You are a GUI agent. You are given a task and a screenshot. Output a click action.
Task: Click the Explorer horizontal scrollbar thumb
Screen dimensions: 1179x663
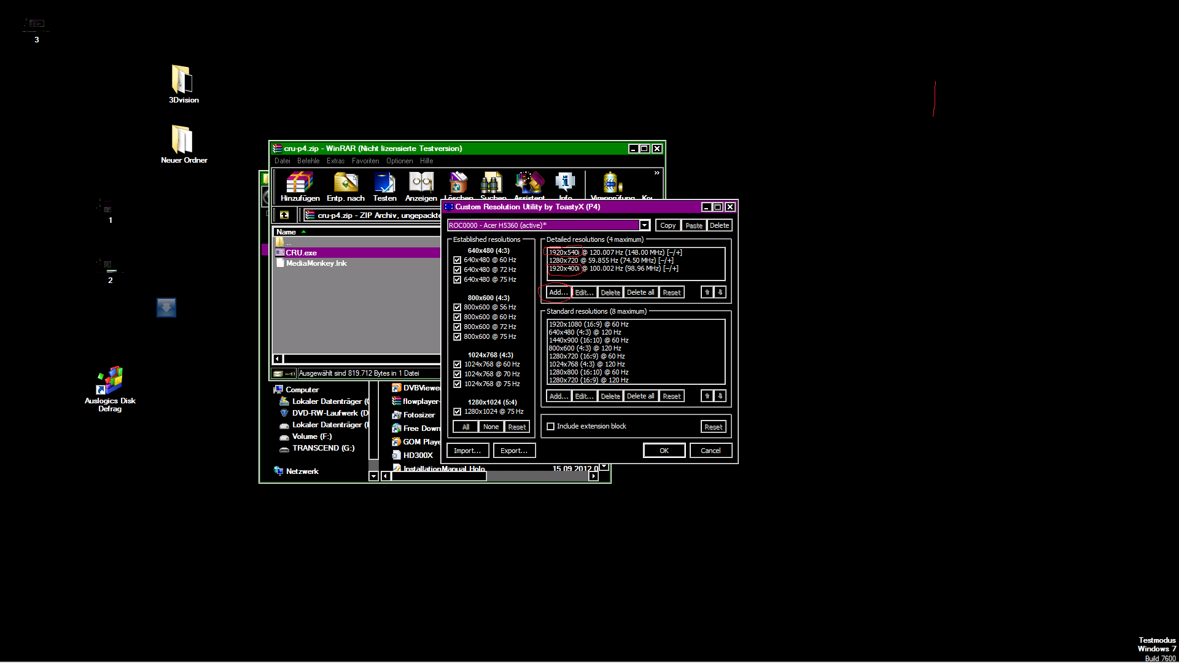438,476
